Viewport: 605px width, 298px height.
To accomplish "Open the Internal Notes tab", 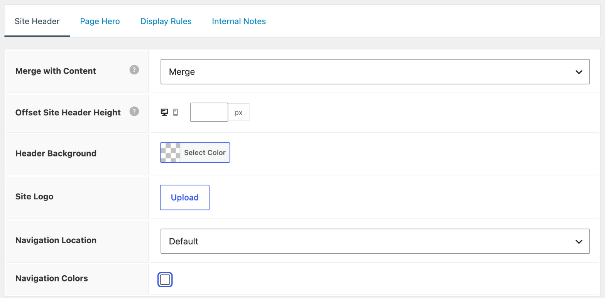I will tap(239, 21).
